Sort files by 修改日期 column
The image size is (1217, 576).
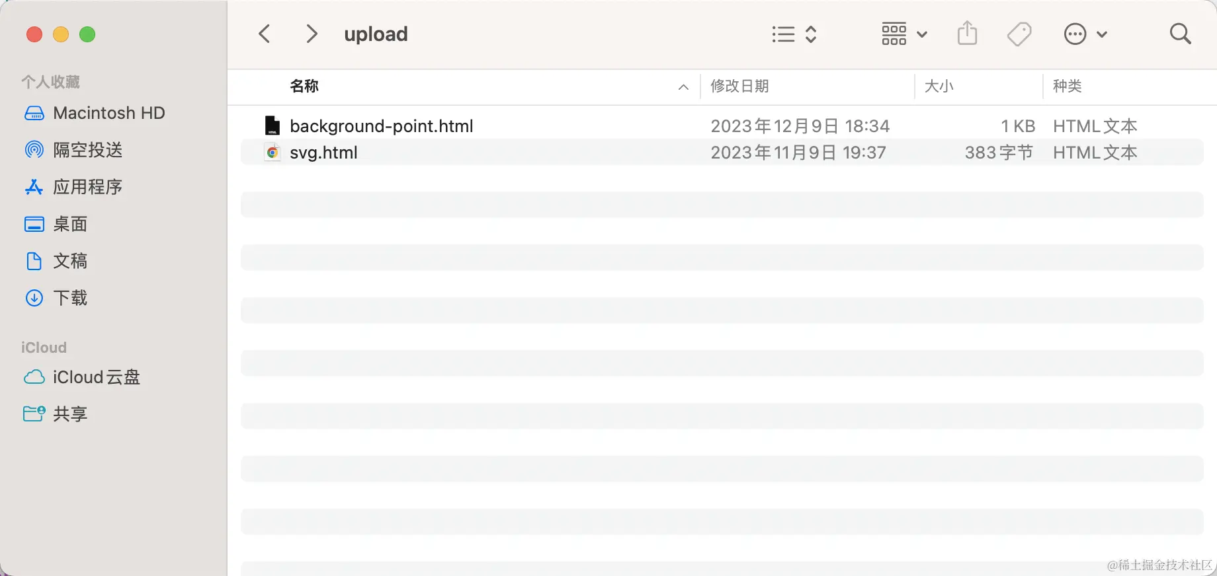[x=739, y=86]
